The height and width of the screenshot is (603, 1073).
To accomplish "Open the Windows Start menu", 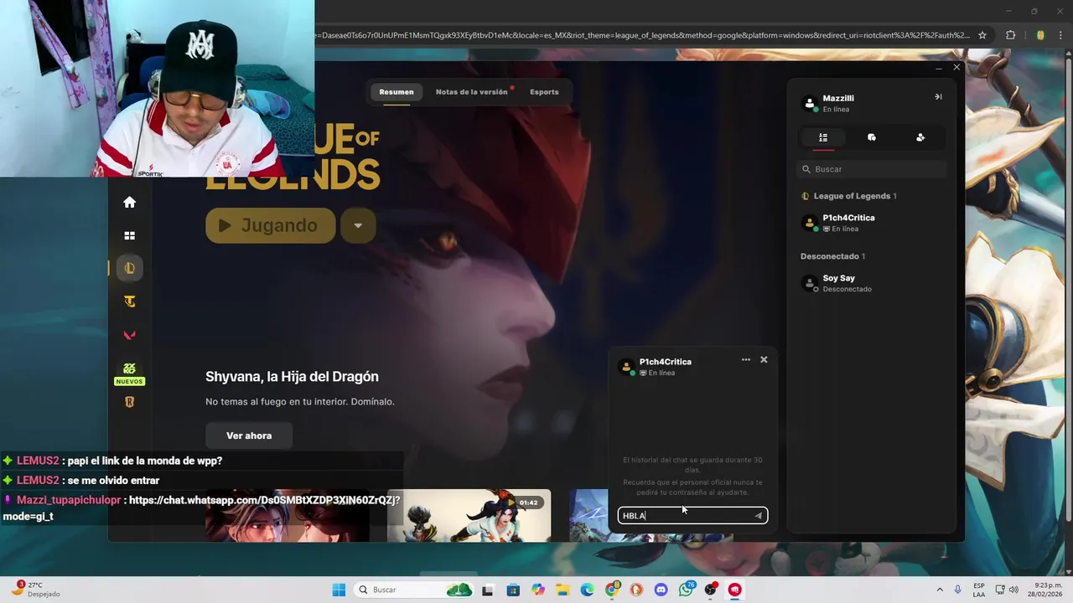I will pyautogui.click(x=339, y=590).
